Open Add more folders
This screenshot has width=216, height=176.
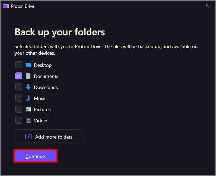[x=49, y=137]
